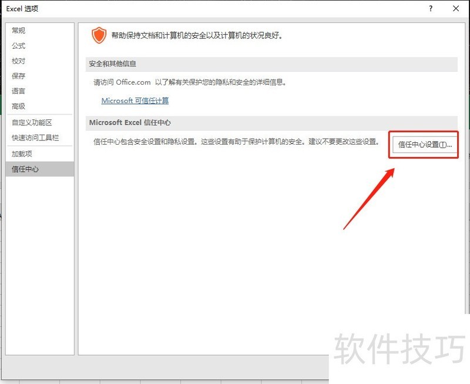Switch to the 公式 options page
This screenshot has height=384, width=470.
click(19, 46)
